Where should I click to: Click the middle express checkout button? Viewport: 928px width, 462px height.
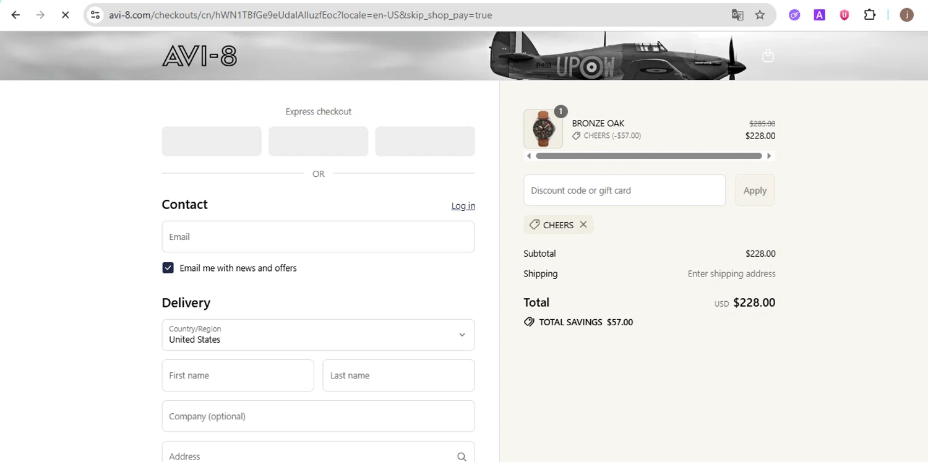(x=318, y=141)
